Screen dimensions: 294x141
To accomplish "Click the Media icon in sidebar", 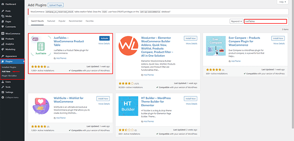I will (x=3, y=16).
